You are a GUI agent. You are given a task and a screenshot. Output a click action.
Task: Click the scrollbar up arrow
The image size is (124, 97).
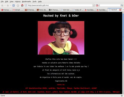tap(123, 13)
